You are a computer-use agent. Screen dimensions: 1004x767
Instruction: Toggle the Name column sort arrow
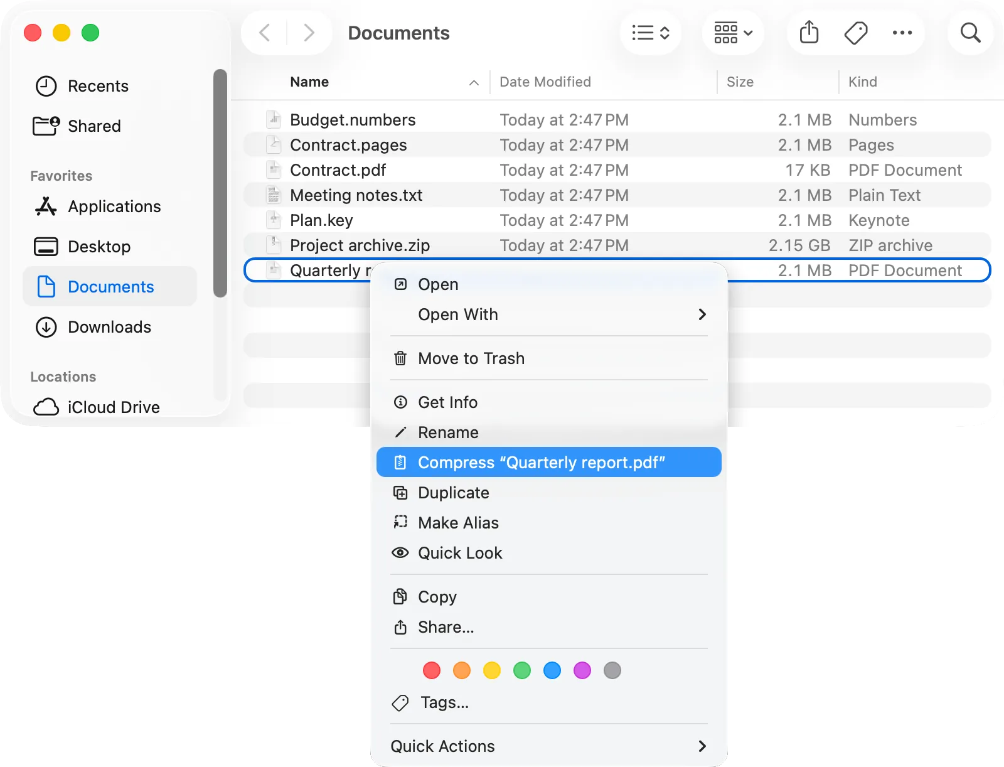474,83
